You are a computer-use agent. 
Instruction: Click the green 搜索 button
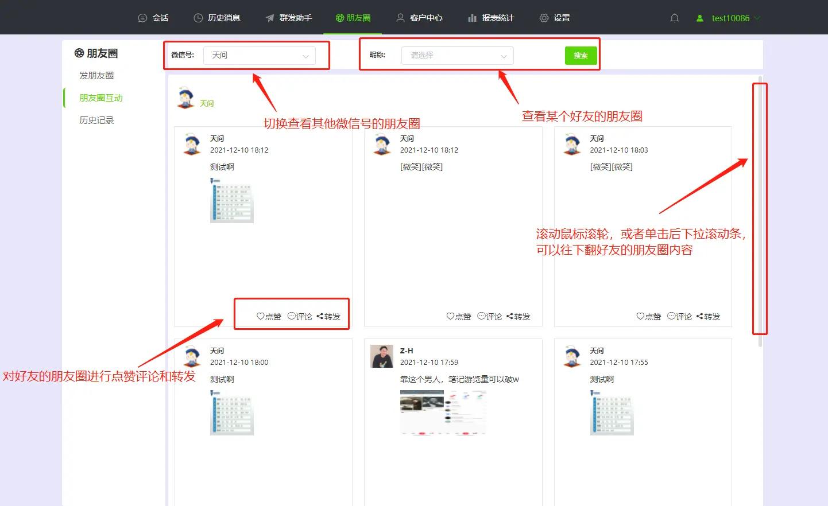click(x=581, y=55)
